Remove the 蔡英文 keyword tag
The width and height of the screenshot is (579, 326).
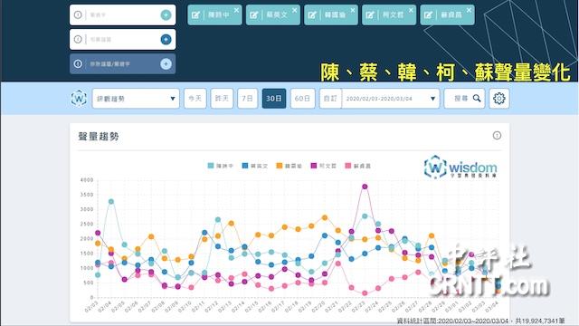tap(294, 10)
